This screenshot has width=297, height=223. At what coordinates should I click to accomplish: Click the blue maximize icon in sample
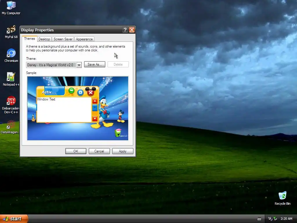[80, 93]
